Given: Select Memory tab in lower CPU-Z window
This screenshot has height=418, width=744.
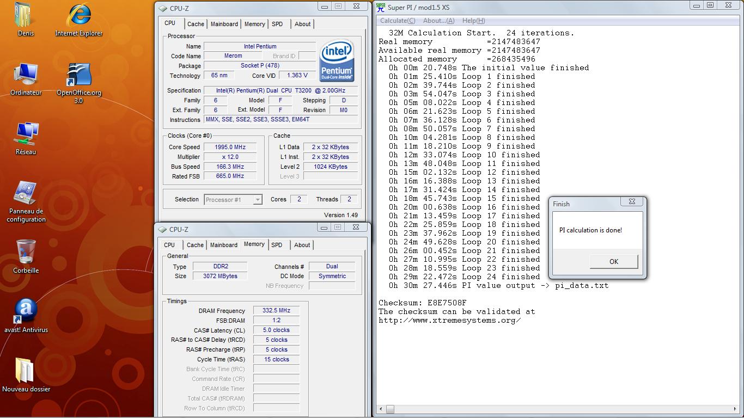Looking at the screenshot, I should tap(254, 244).
